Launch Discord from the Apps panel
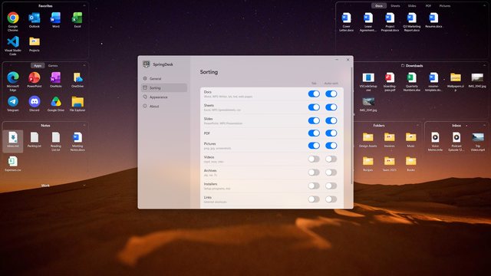The image size is (491, 276). pos(35,104)
